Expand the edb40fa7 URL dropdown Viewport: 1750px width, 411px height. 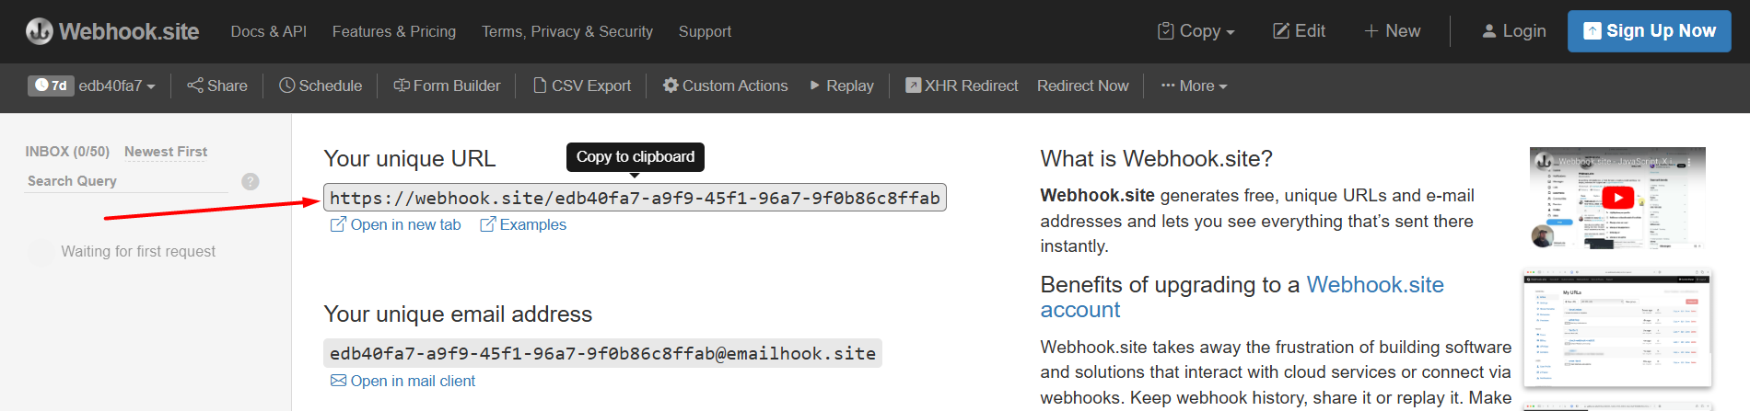(117, 86)
